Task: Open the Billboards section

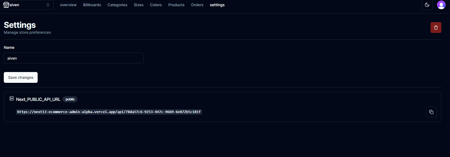Action: (x=92, y=5)
